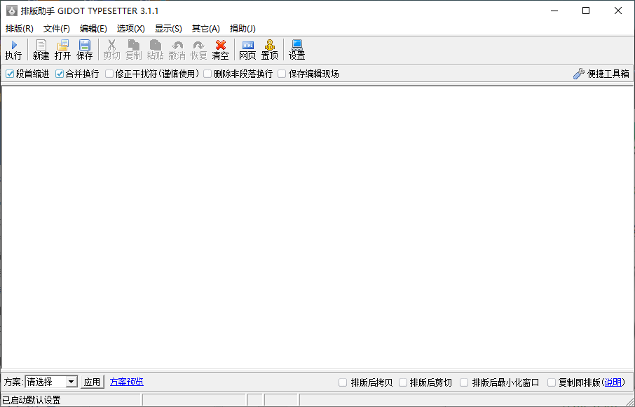Enable 排版后拷贝 checkbox

tap(343, 382)
